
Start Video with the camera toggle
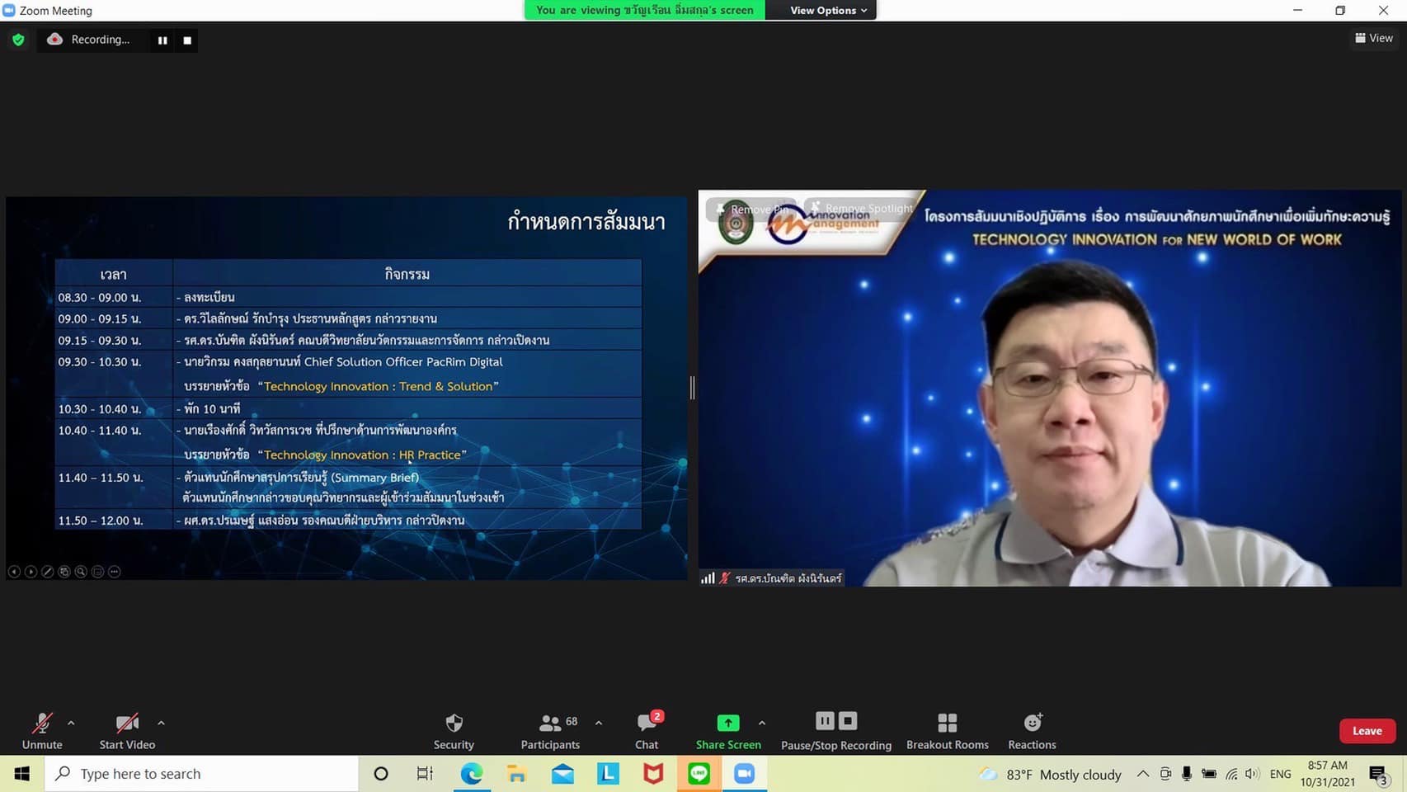pyautogui.click(x=127, y=730)
